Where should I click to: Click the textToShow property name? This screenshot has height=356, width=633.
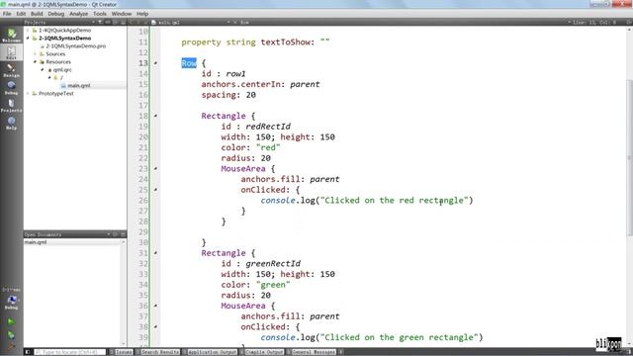[x=286, y=42]
